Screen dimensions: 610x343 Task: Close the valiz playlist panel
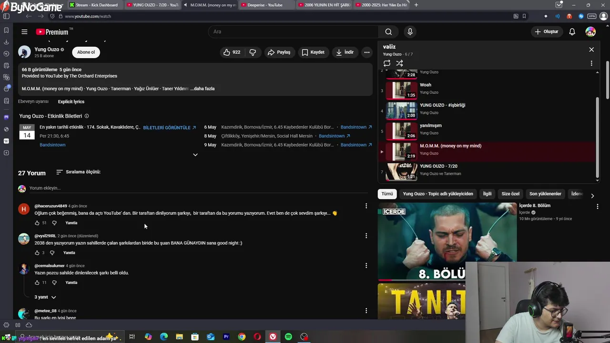point(591,50)
